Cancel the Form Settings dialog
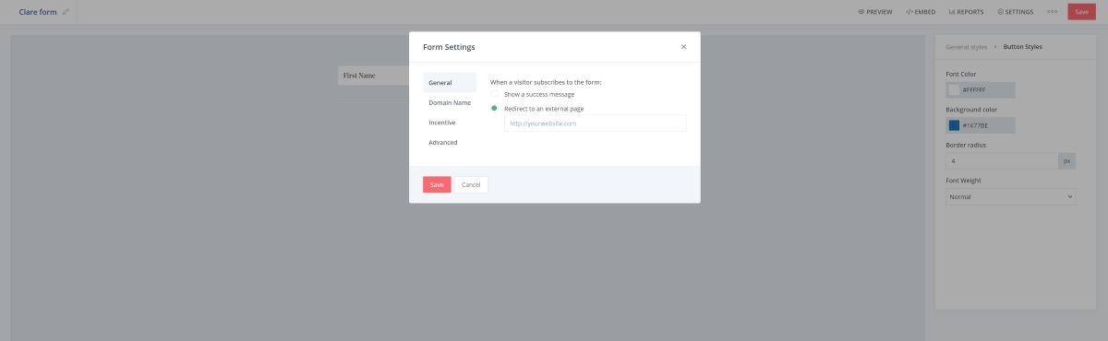Viewport: 1108px width, 341px height. 471,184
